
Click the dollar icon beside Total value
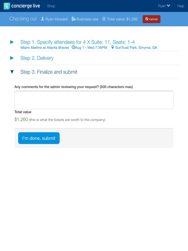pos(103,19)
